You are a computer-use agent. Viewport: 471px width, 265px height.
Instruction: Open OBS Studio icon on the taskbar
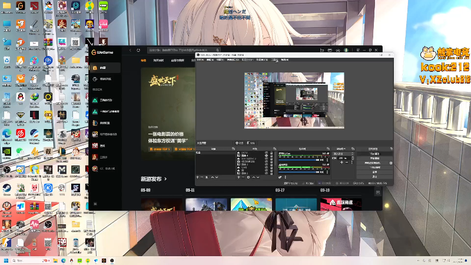click(x=112, y=260)
